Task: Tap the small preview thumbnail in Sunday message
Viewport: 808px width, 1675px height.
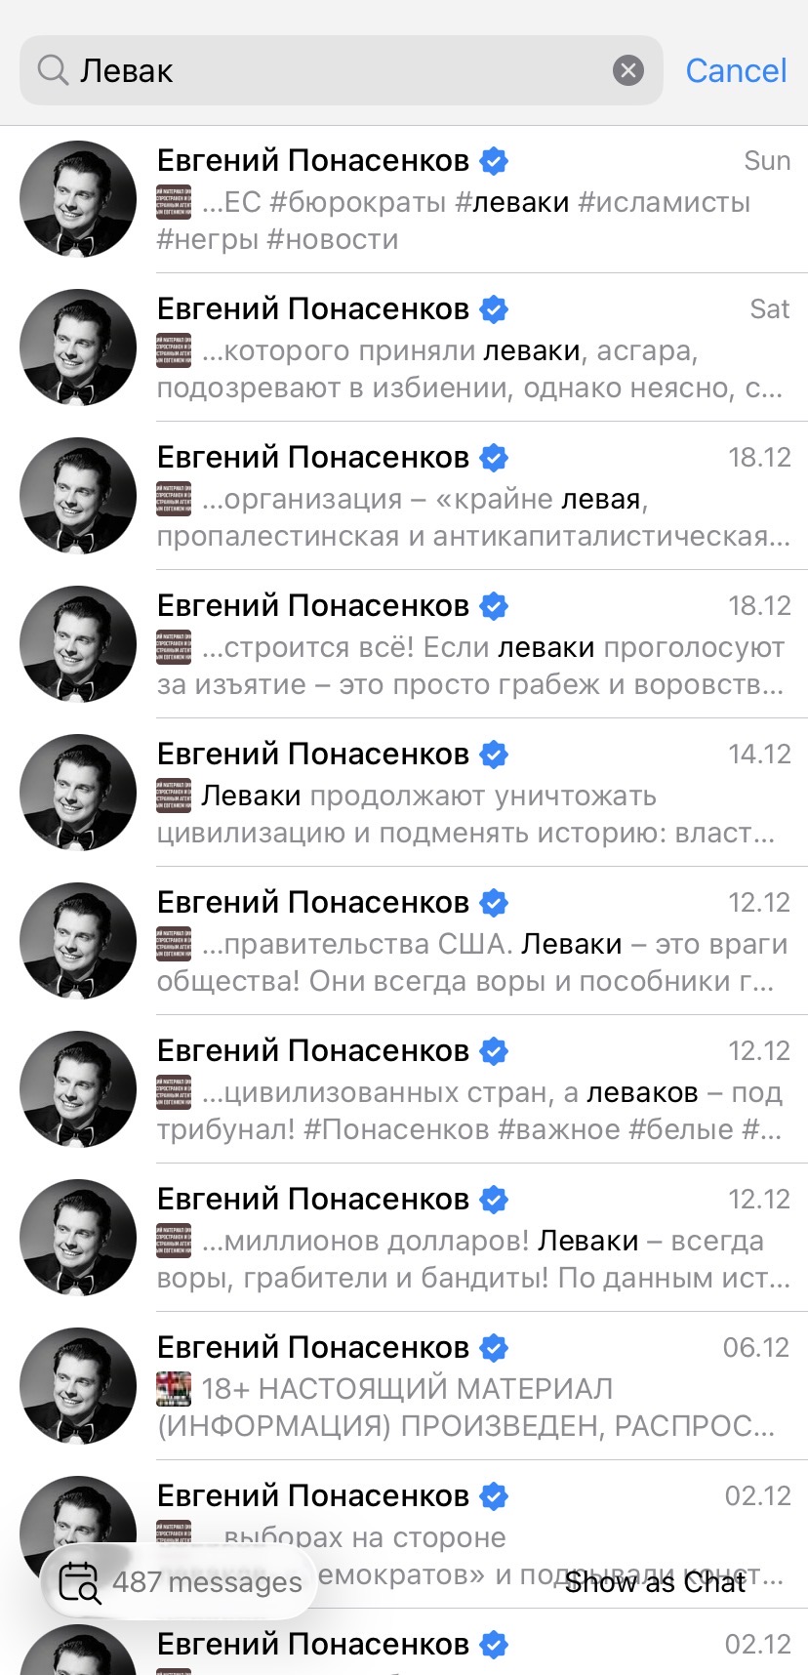Action: click(x=174, y=201)
